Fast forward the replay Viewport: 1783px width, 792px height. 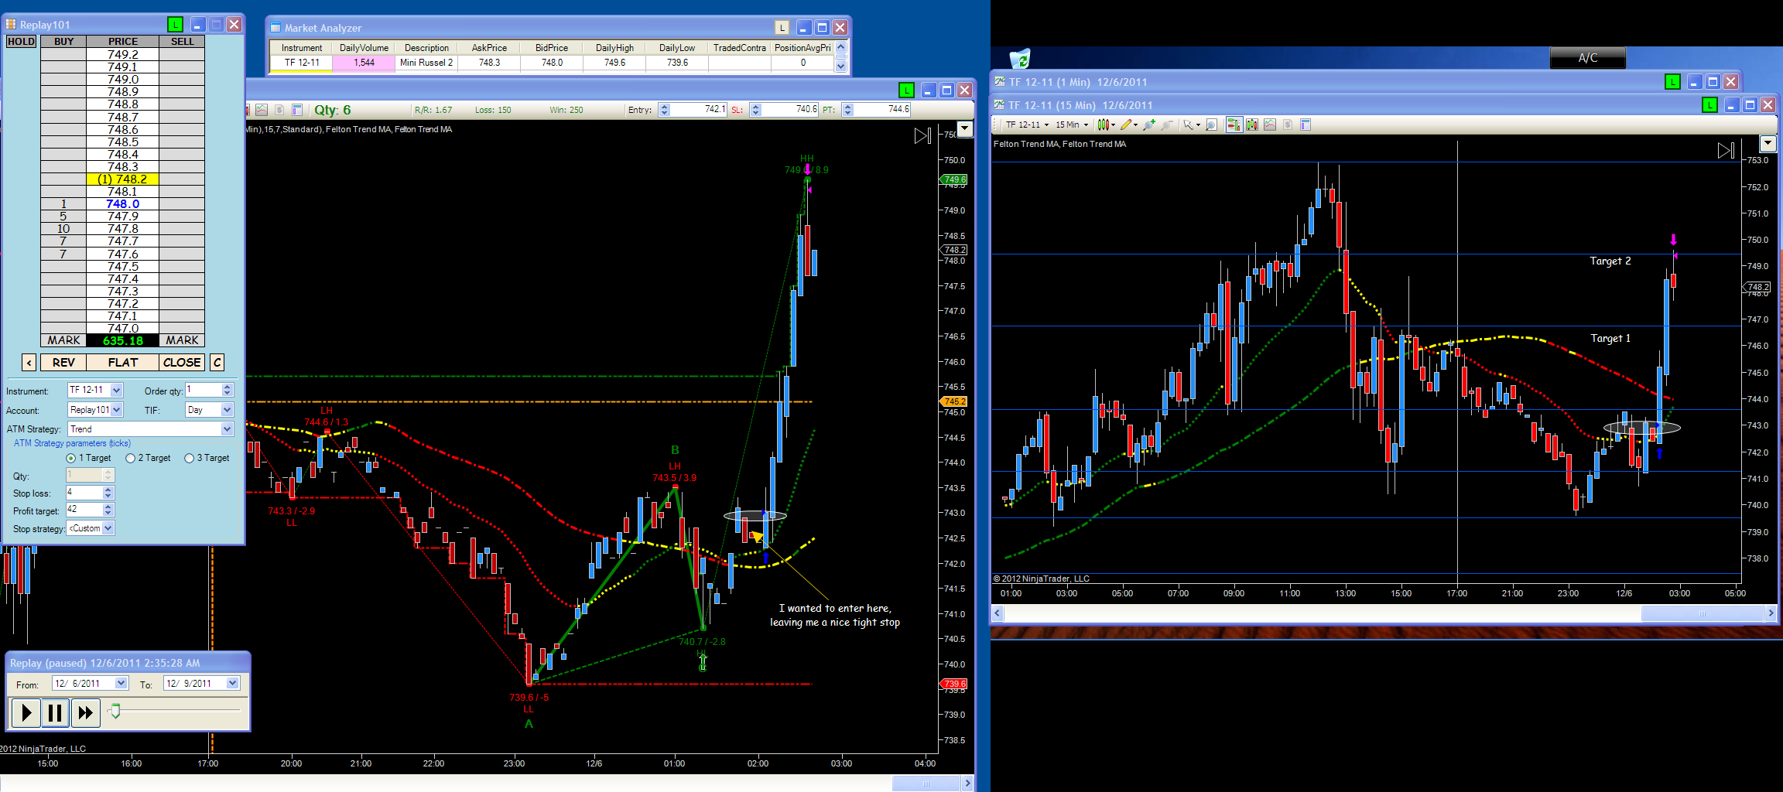coord(85,712)
